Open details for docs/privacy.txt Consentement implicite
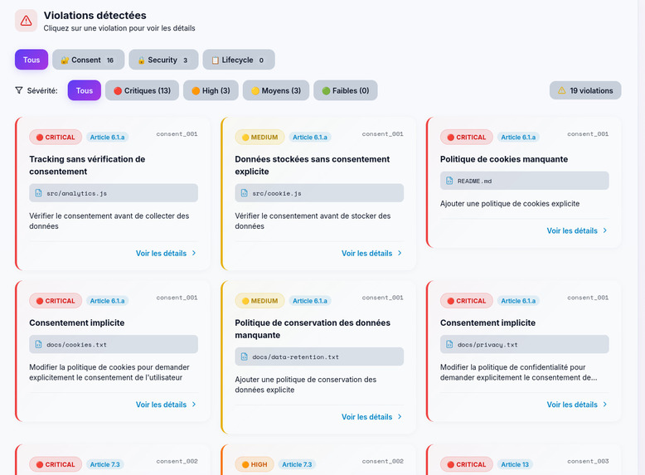The width and height of the screenshot is (645, 475). (577, 405)
